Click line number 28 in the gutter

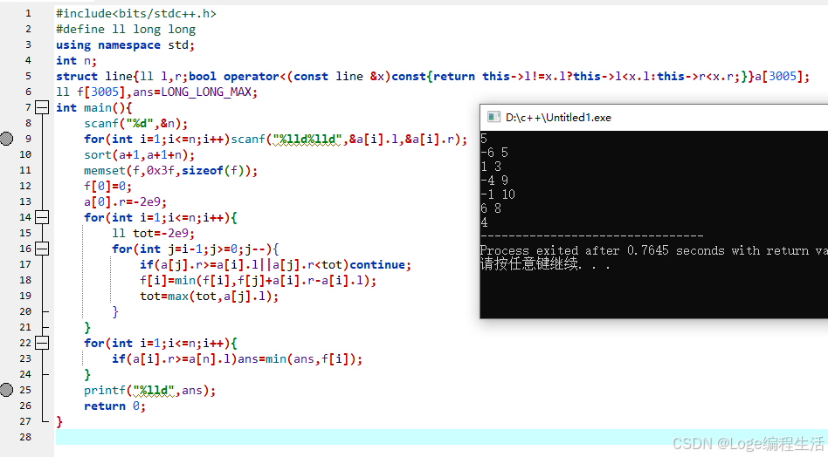(x=25, y=437)
